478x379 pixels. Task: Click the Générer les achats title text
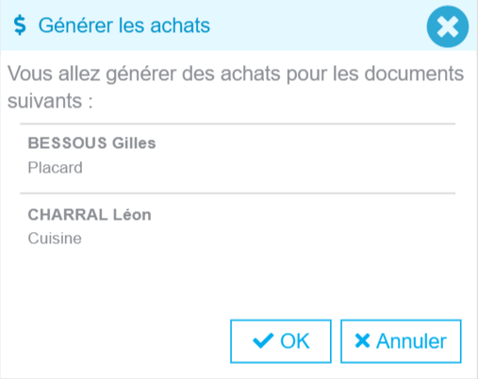[x=124, y=25]
